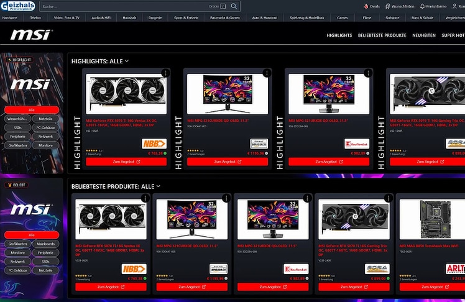Expand the Beliebteste Produkte: Alle dropdown
Image resolution: width=465 pixels, height=302 pixels.
point(116,186)
